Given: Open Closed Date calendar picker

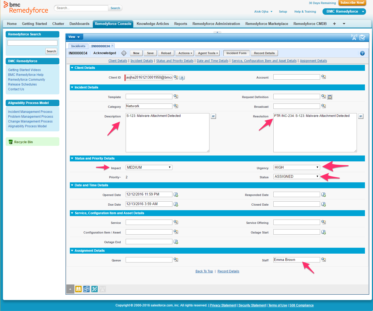Looking at the screenshot, I should tap(324, 204).
